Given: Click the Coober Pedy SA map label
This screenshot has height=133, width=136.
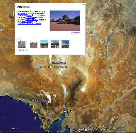Looking at the screenshot, I should (53, 67).
